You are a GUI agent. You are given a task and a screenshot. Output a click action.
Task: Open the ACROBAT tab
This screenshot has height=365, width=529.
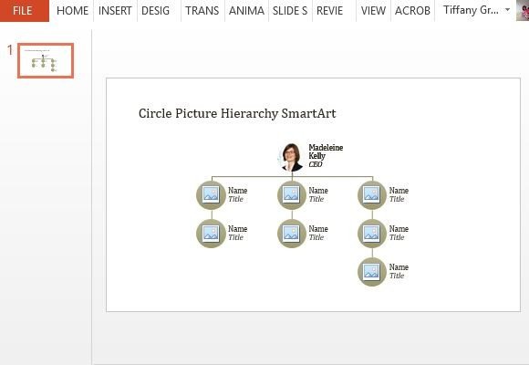[x=412, y=10]
